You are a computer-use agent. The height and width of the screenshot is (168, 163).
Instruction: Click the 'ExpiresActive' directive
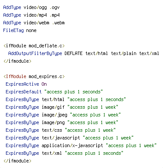(22, 84)
